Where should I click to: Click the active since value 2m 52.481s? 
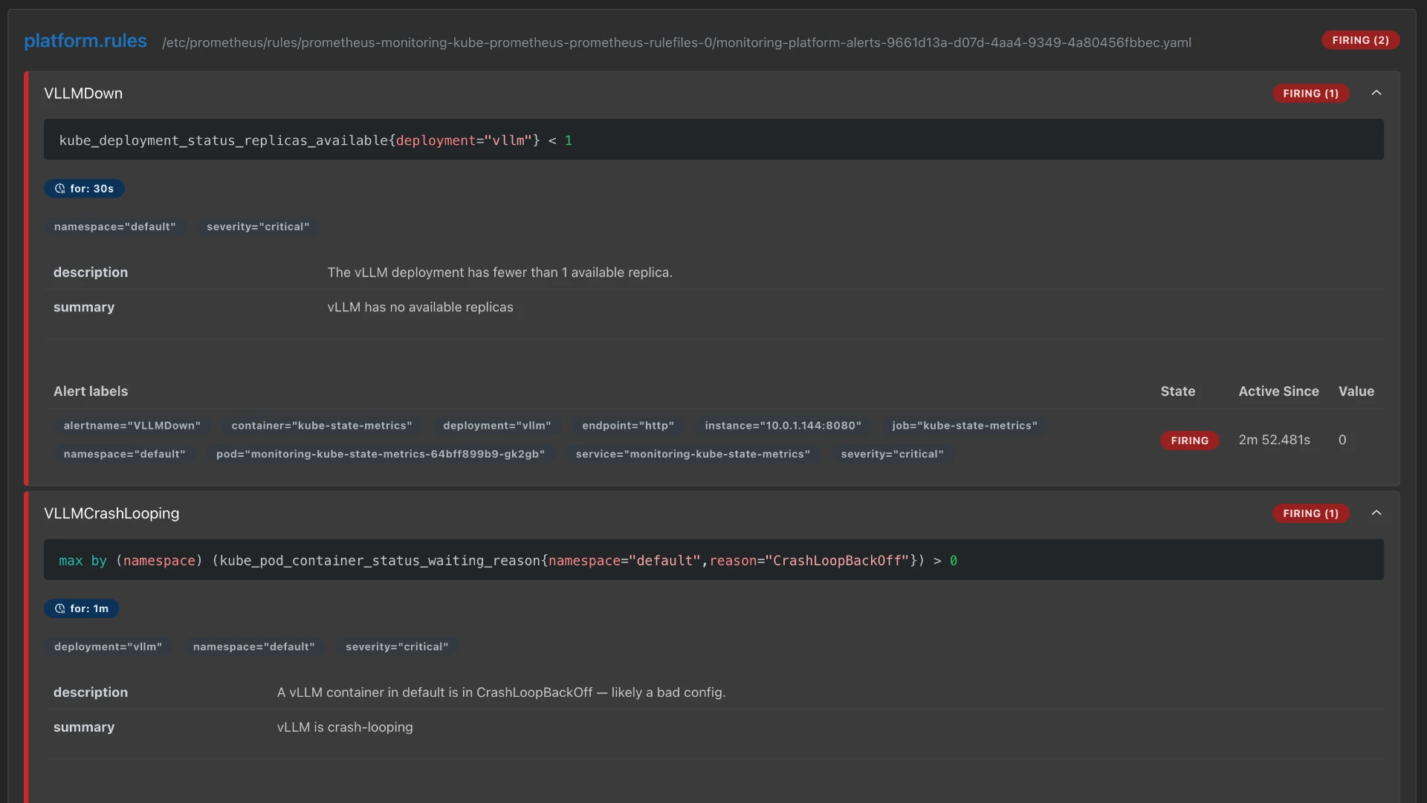[1274, 440]
